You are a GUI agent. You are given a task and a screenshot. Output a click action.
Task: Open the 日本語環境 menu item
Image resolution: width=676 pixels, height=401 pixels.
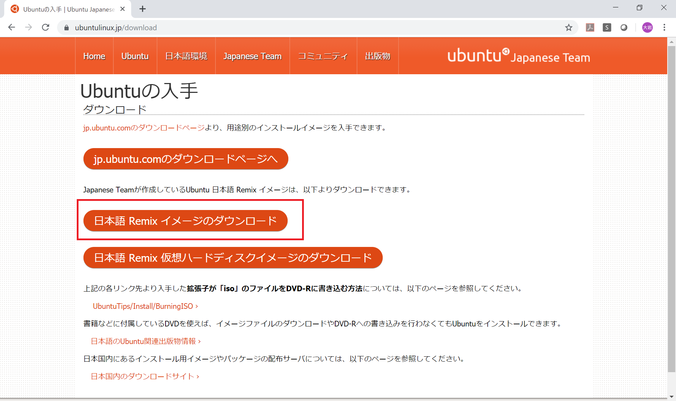click(186, 56)
